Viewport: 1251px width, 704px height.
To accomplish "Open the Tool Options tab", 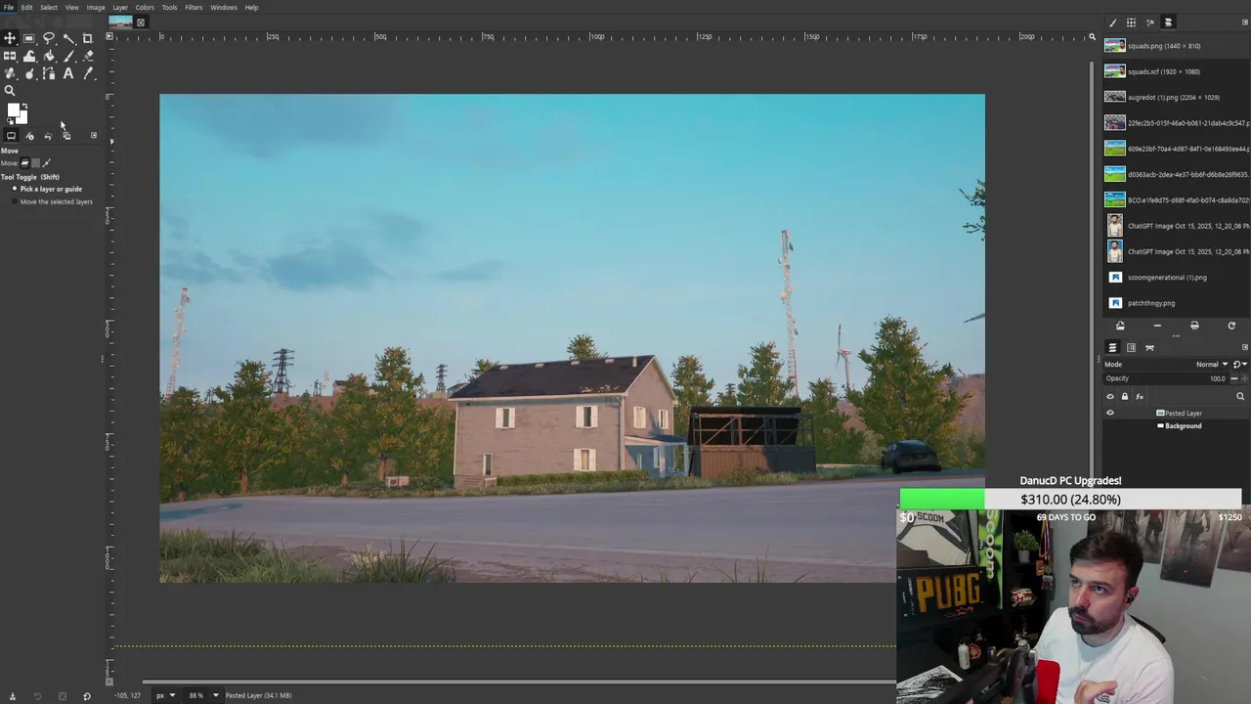I will point(11,136).
